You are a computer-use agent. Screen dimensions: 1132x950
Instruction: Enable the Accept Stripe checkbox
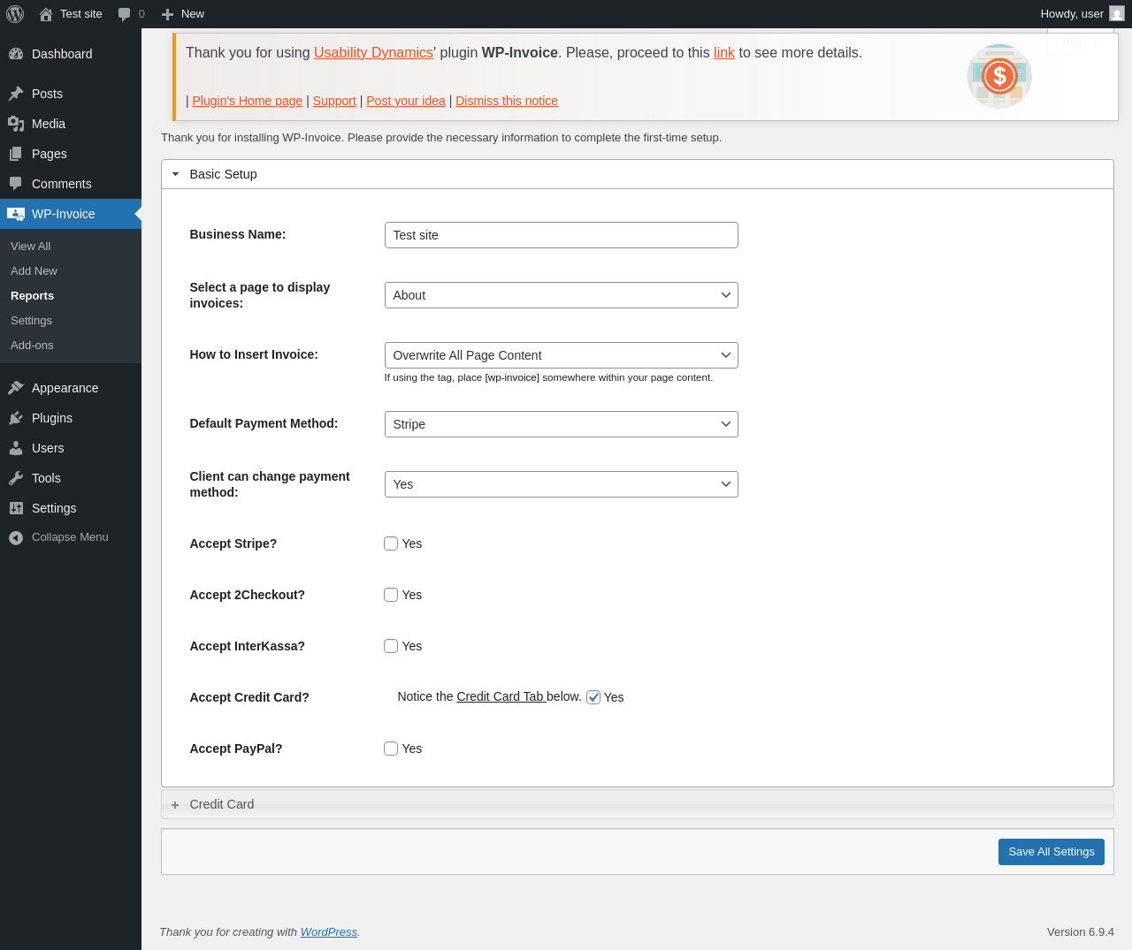click(x=391, y=543)
